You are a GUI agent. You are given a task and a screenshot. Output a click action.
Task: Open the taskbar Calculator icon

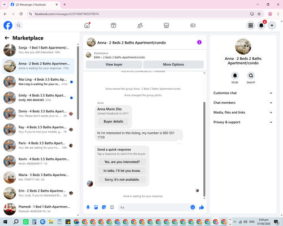(34, 221)
